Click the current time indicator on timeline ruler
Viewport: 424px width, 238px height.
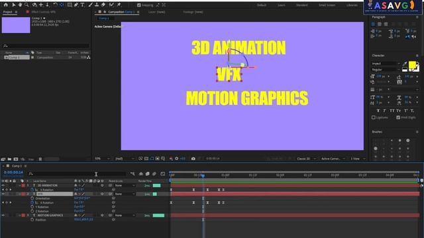pyautogui.click(x=203, y=176)
